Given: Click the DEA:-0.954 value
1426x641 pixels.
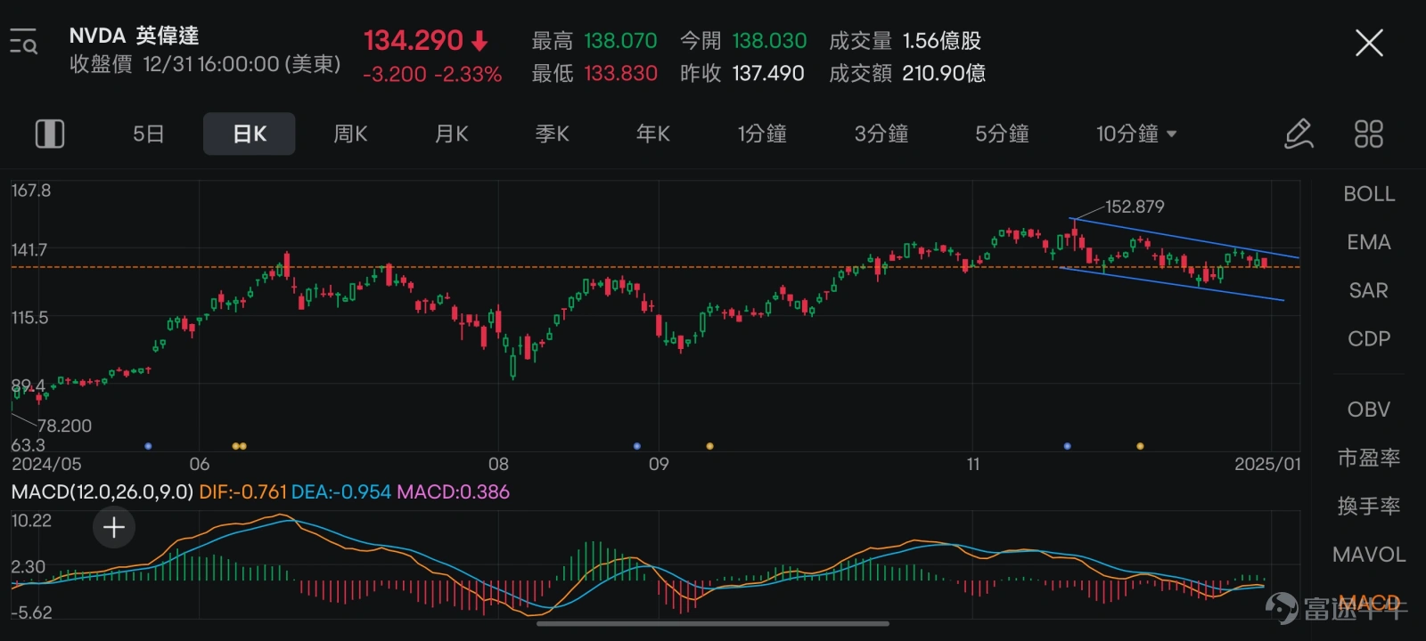Looking at the screenshot, I should pos(340,491).
